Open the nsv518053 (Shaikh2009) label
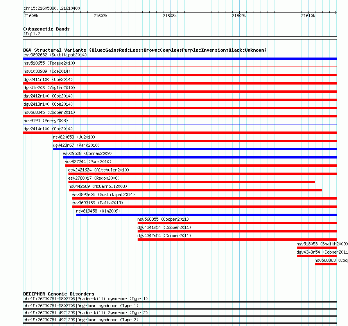The image size is (348, 326). [322, 244]
